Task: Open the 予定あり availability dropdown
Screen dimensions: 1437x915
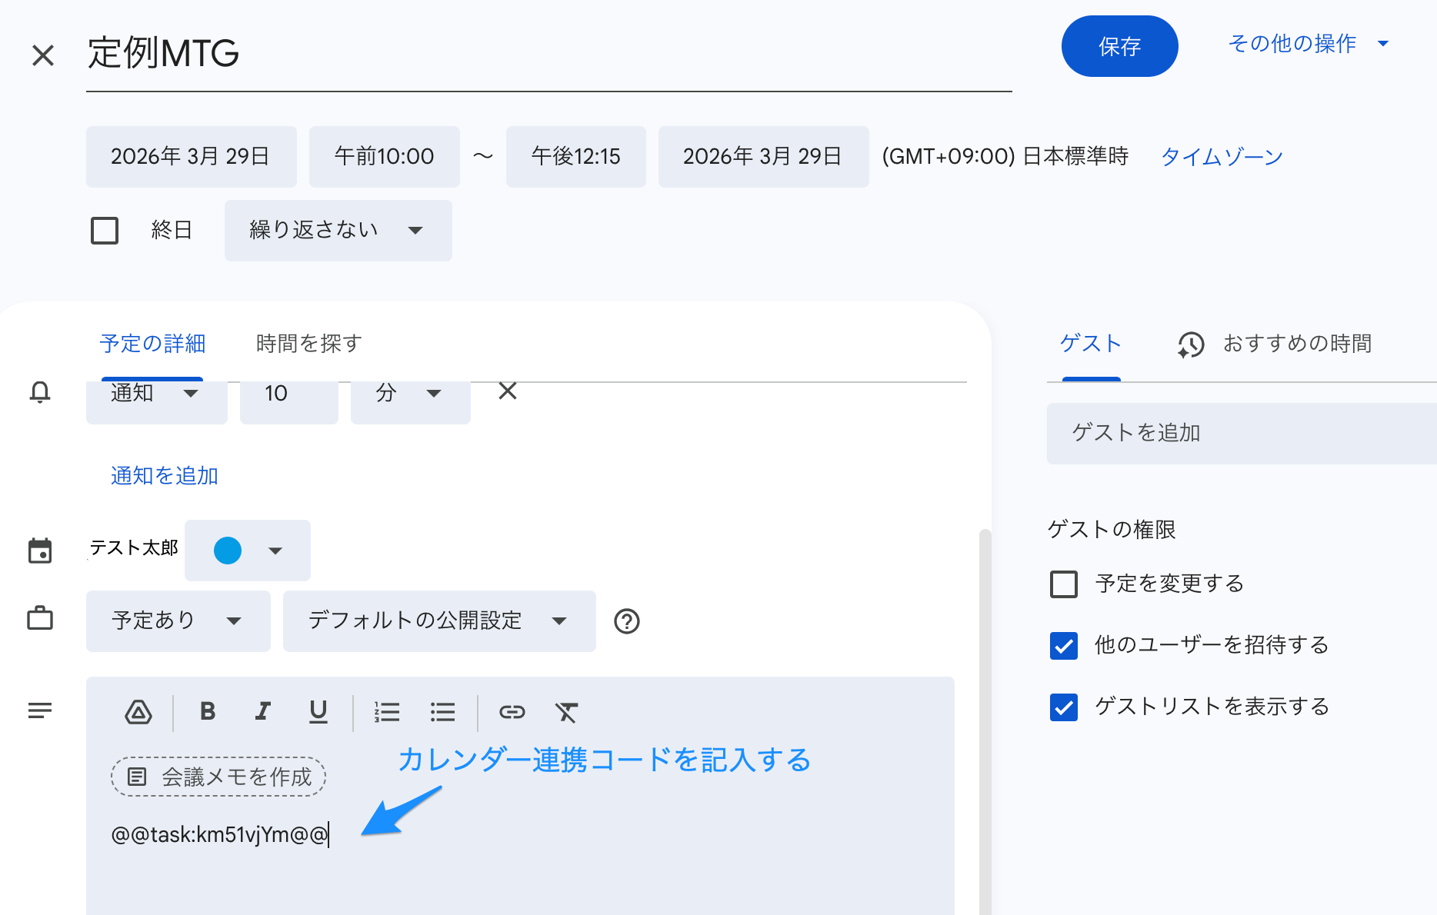Action: 178,621
